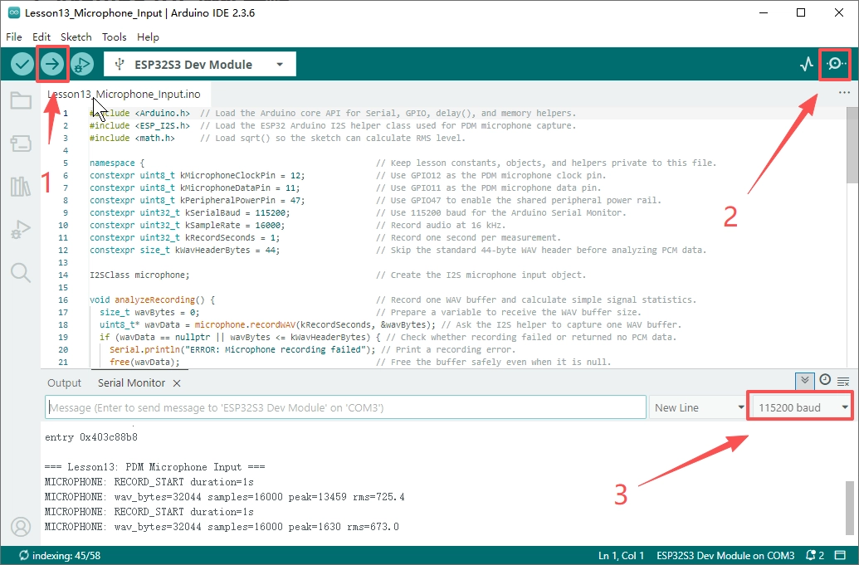Toggle timestamp clock in Serial Monitor
This screenshot has height=565, width=859.
[x=825, y=380]
